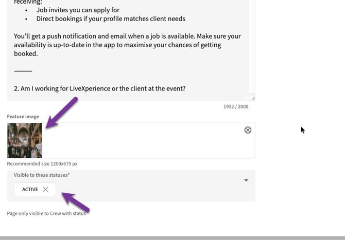Click the text area resize handle
Viewport: 345px width, 240px height.
coord(252,98)
